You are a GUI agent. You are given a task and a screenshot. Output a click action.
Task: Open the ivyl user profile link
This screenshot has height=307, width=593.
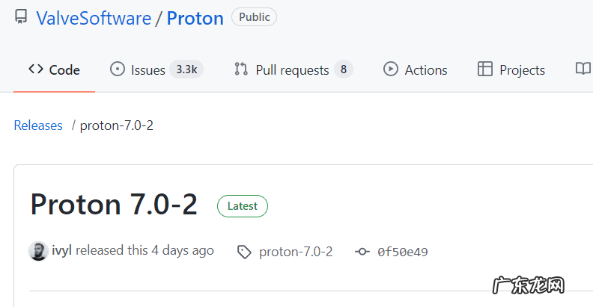click(62, 251)
